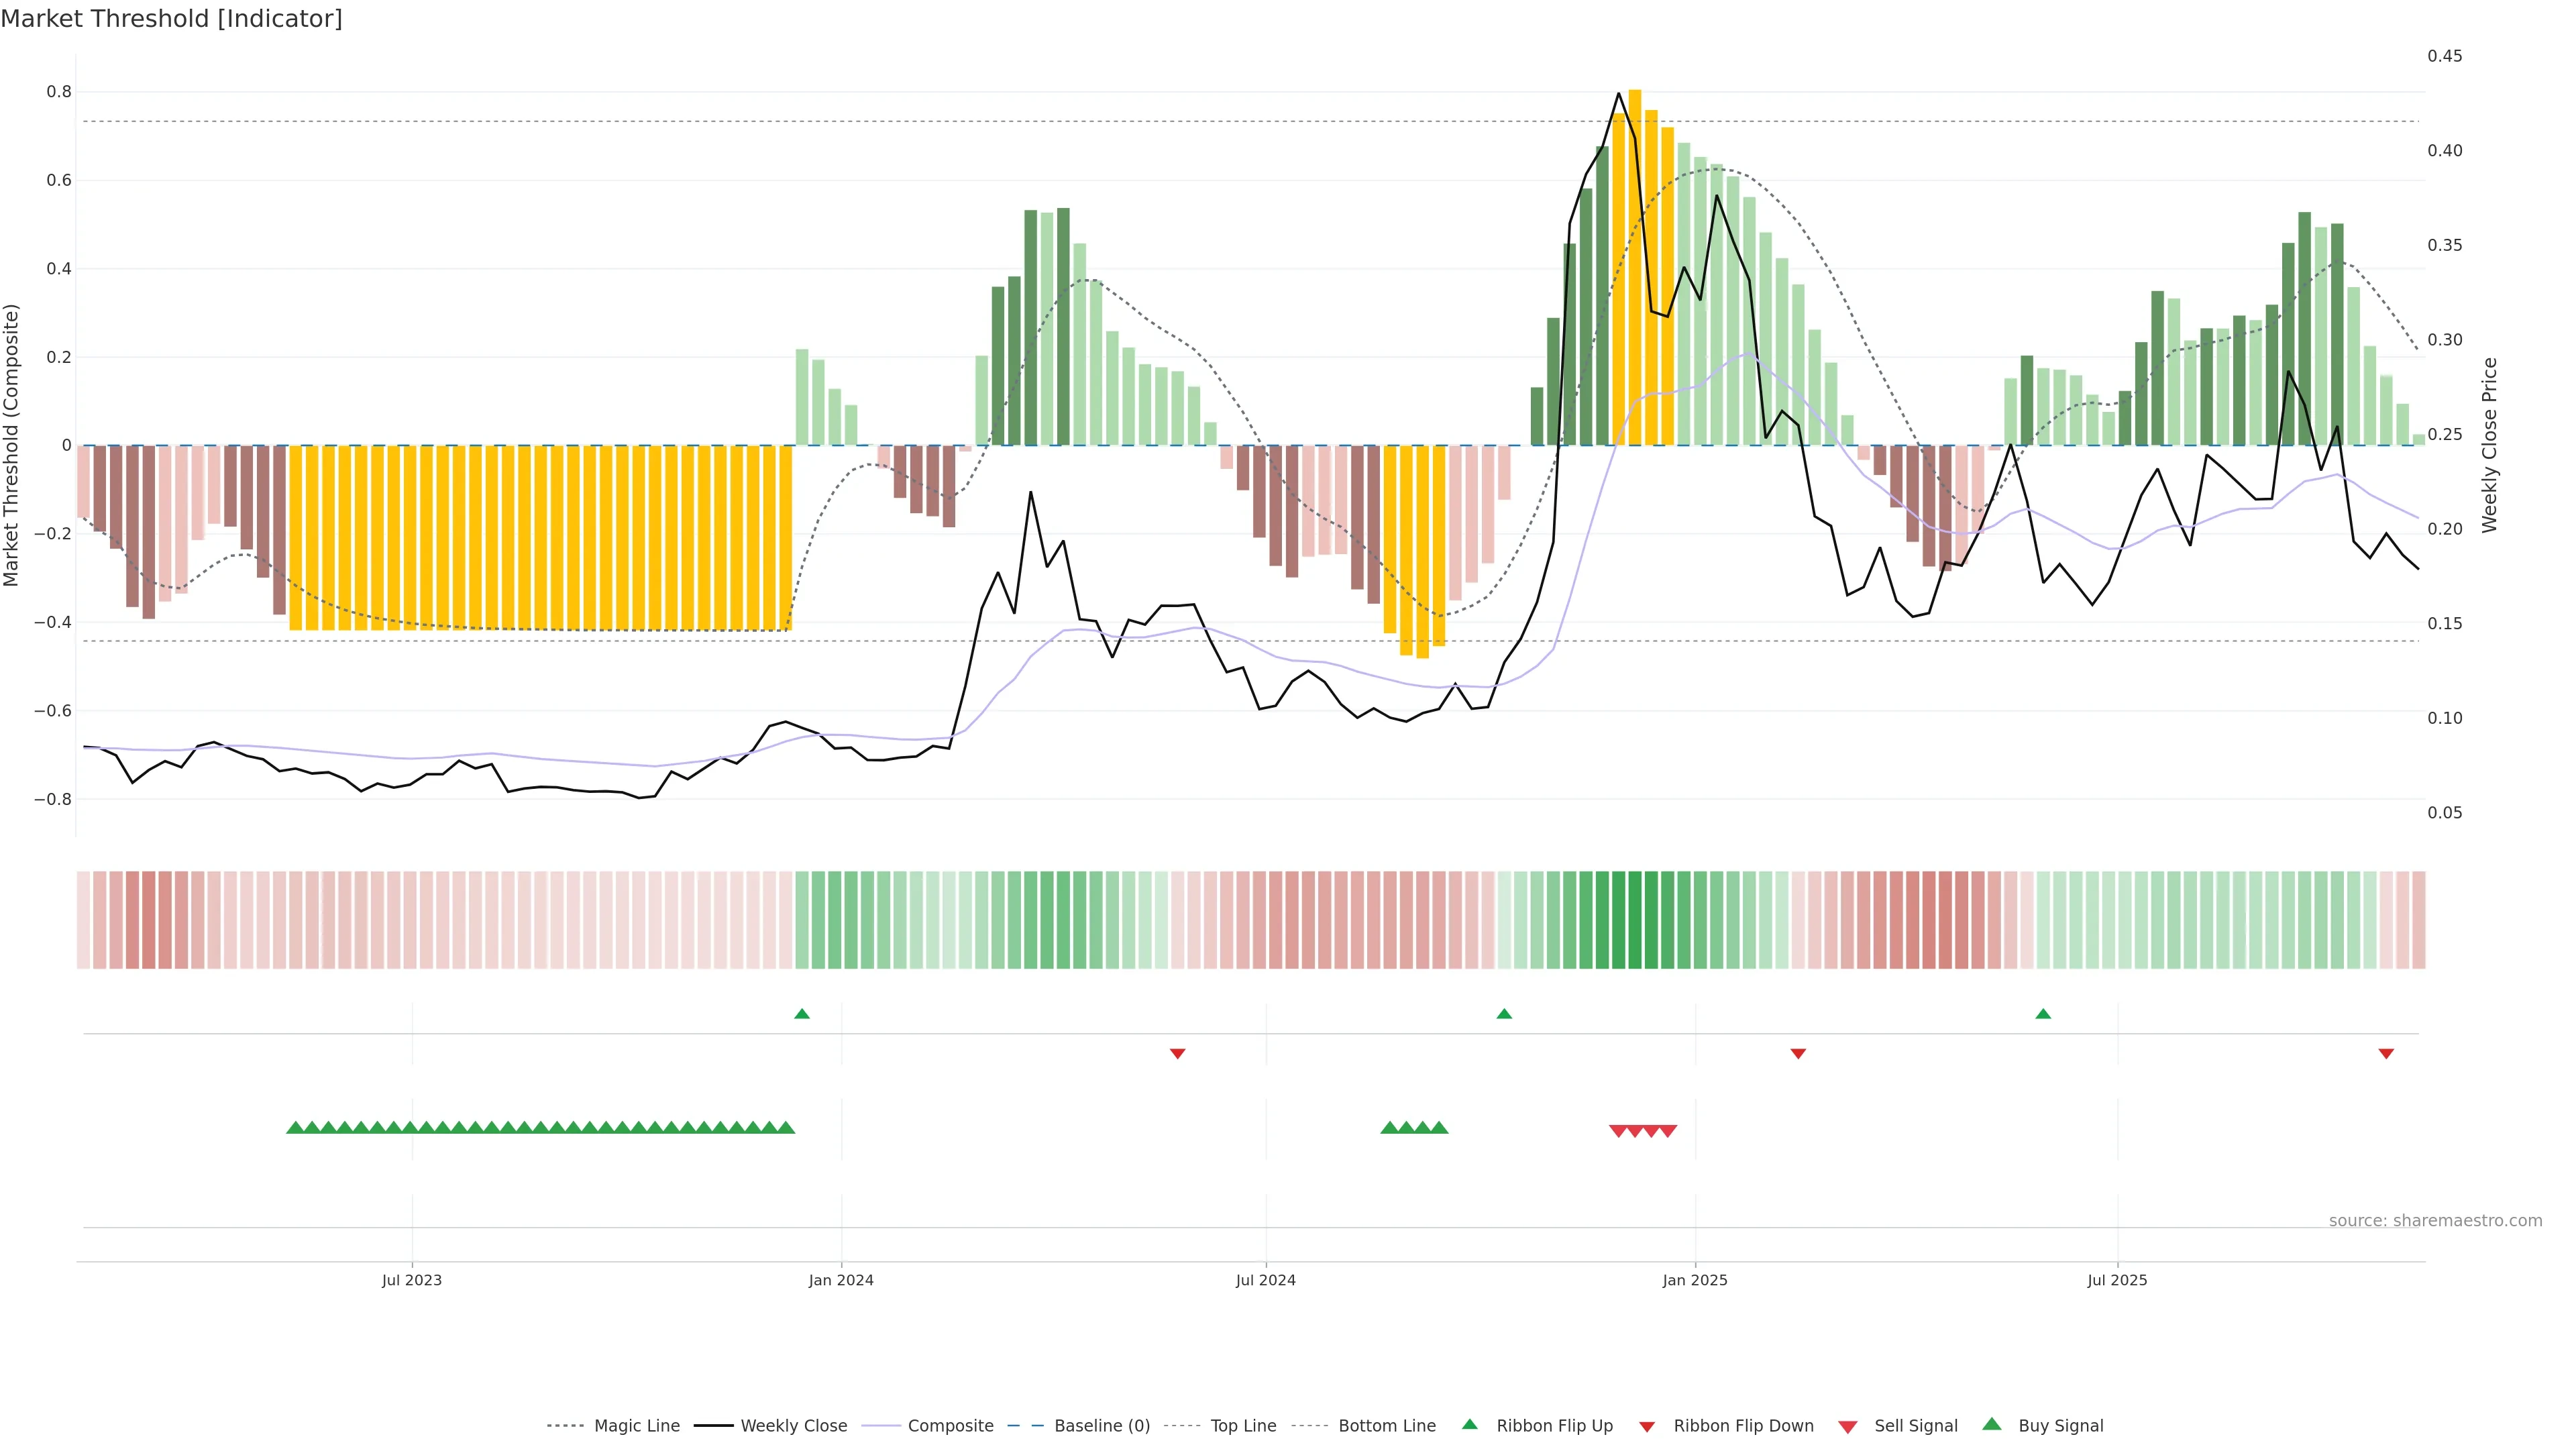Click the Jul 2025 x-axis label

click(x=2117, y=1280)
